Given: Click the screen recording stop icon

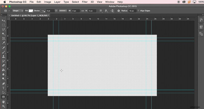Looking at the screenshot, I should coord(179,2).
